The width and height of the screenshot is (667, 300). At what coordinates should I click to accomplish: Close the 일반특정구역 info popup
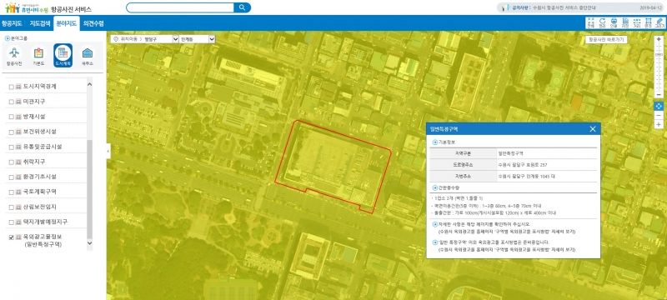coord(593,129)
